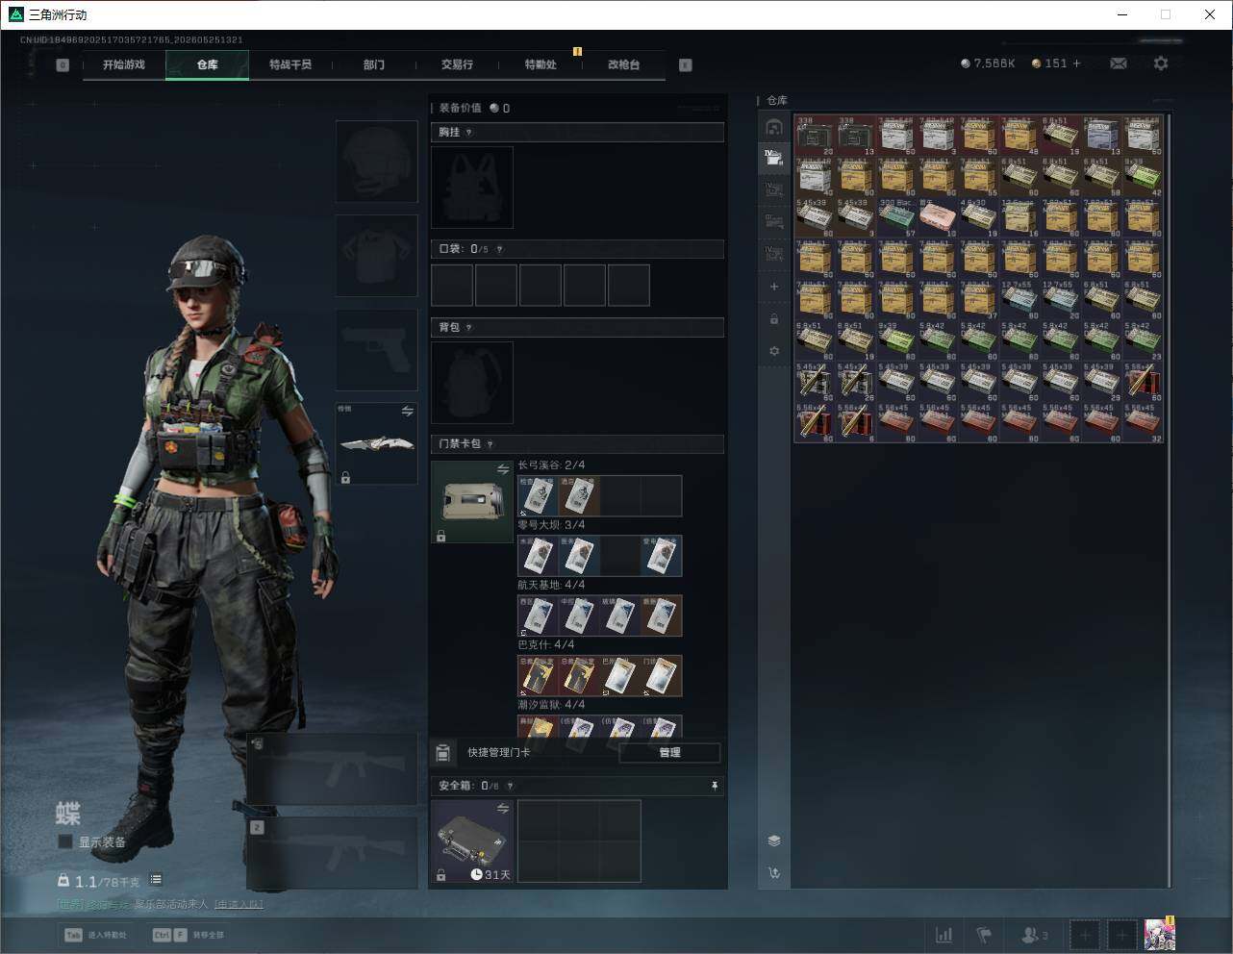Click the flag icon in bottom bar

[984, 935]
